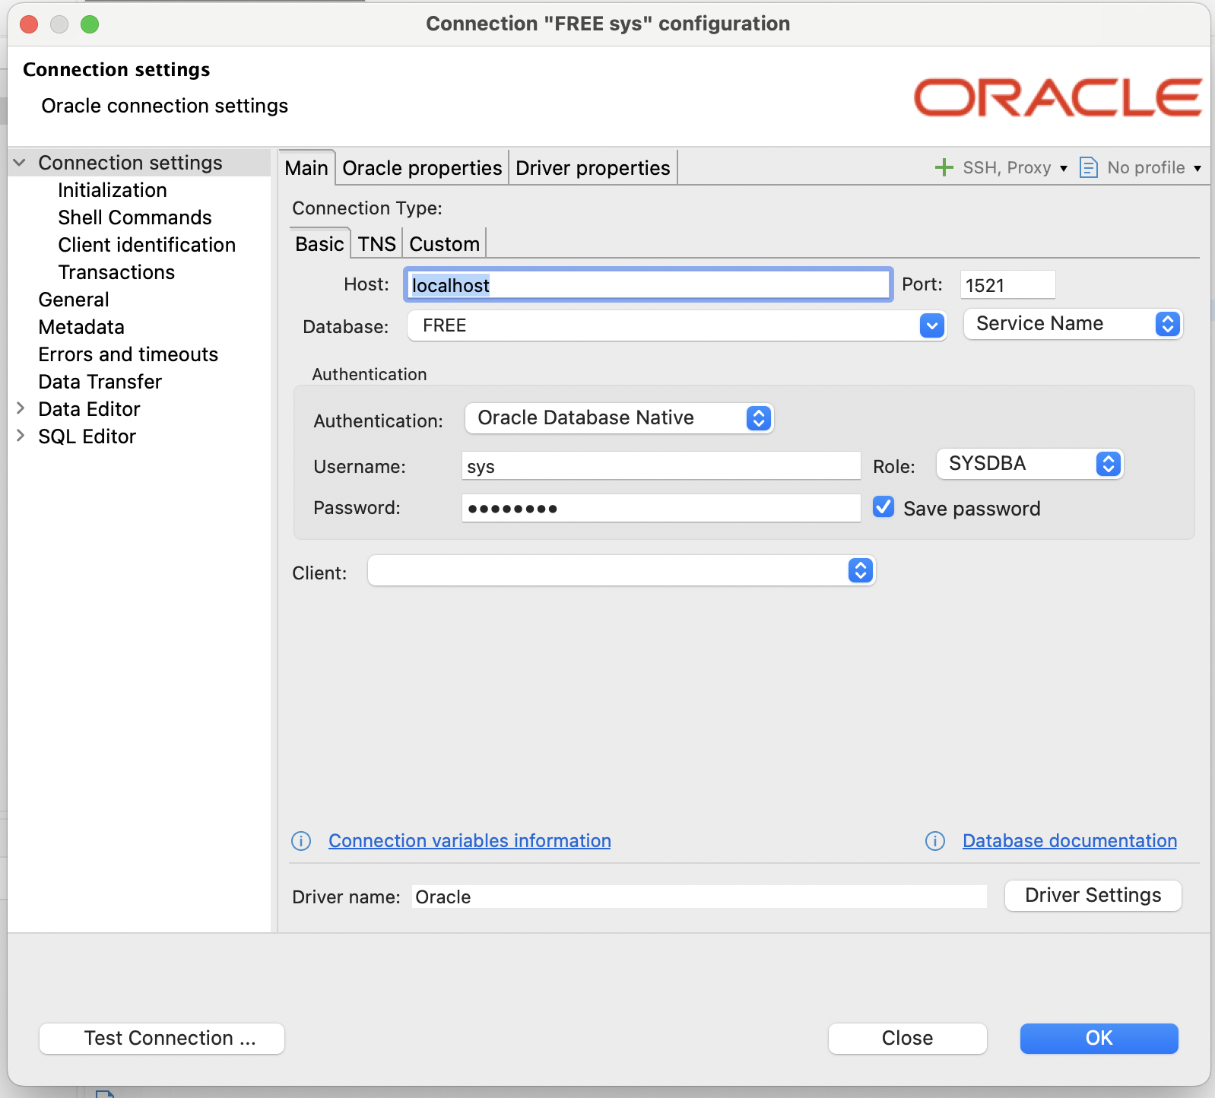Select the TNS connection type tab
1215x1098 pixels.
[377, 244]
